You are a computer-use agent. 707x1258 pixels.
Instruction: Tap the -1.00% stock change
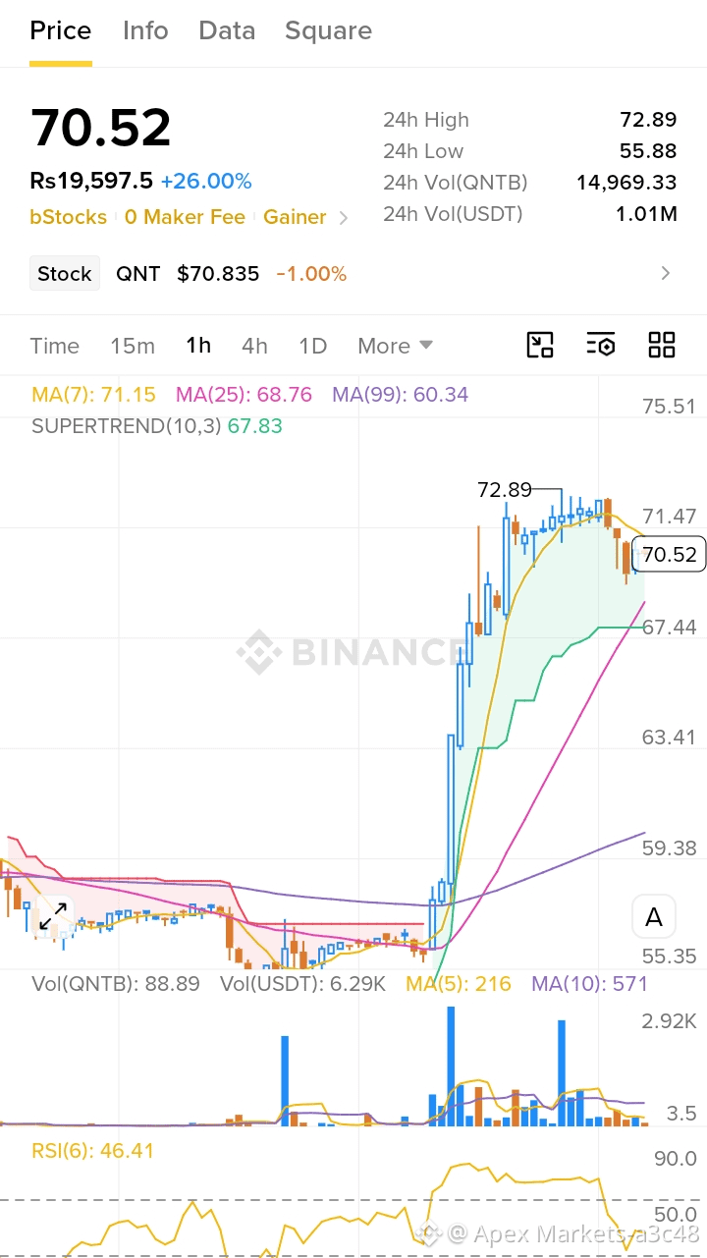pyautogui.click(x=311, y=274)
